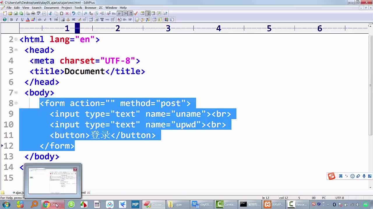Insert paragraph tag pilcrow icon
This screenshot has width=373, height=209.
[50, 19]
